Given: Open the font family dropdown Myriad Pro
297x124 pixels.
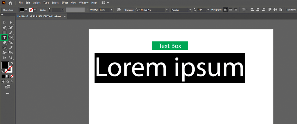Looking at the screenshot, I should pyautogui.click(x=167, y=10).
